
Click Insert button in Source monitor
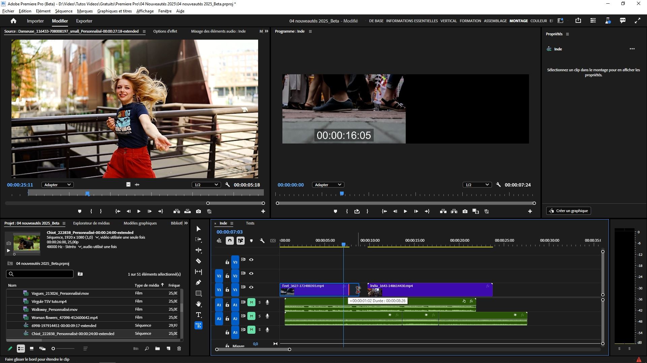point(177,211)
